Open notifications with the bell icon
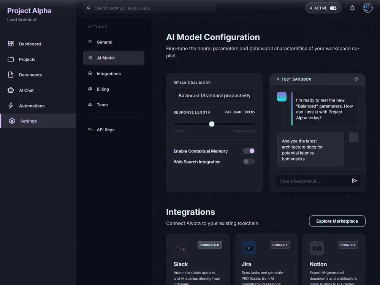 (352, 8)
